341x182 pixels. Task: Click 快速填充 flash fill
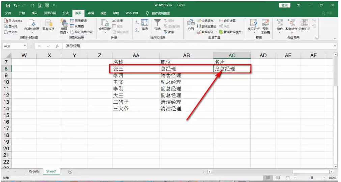(205, 21)
